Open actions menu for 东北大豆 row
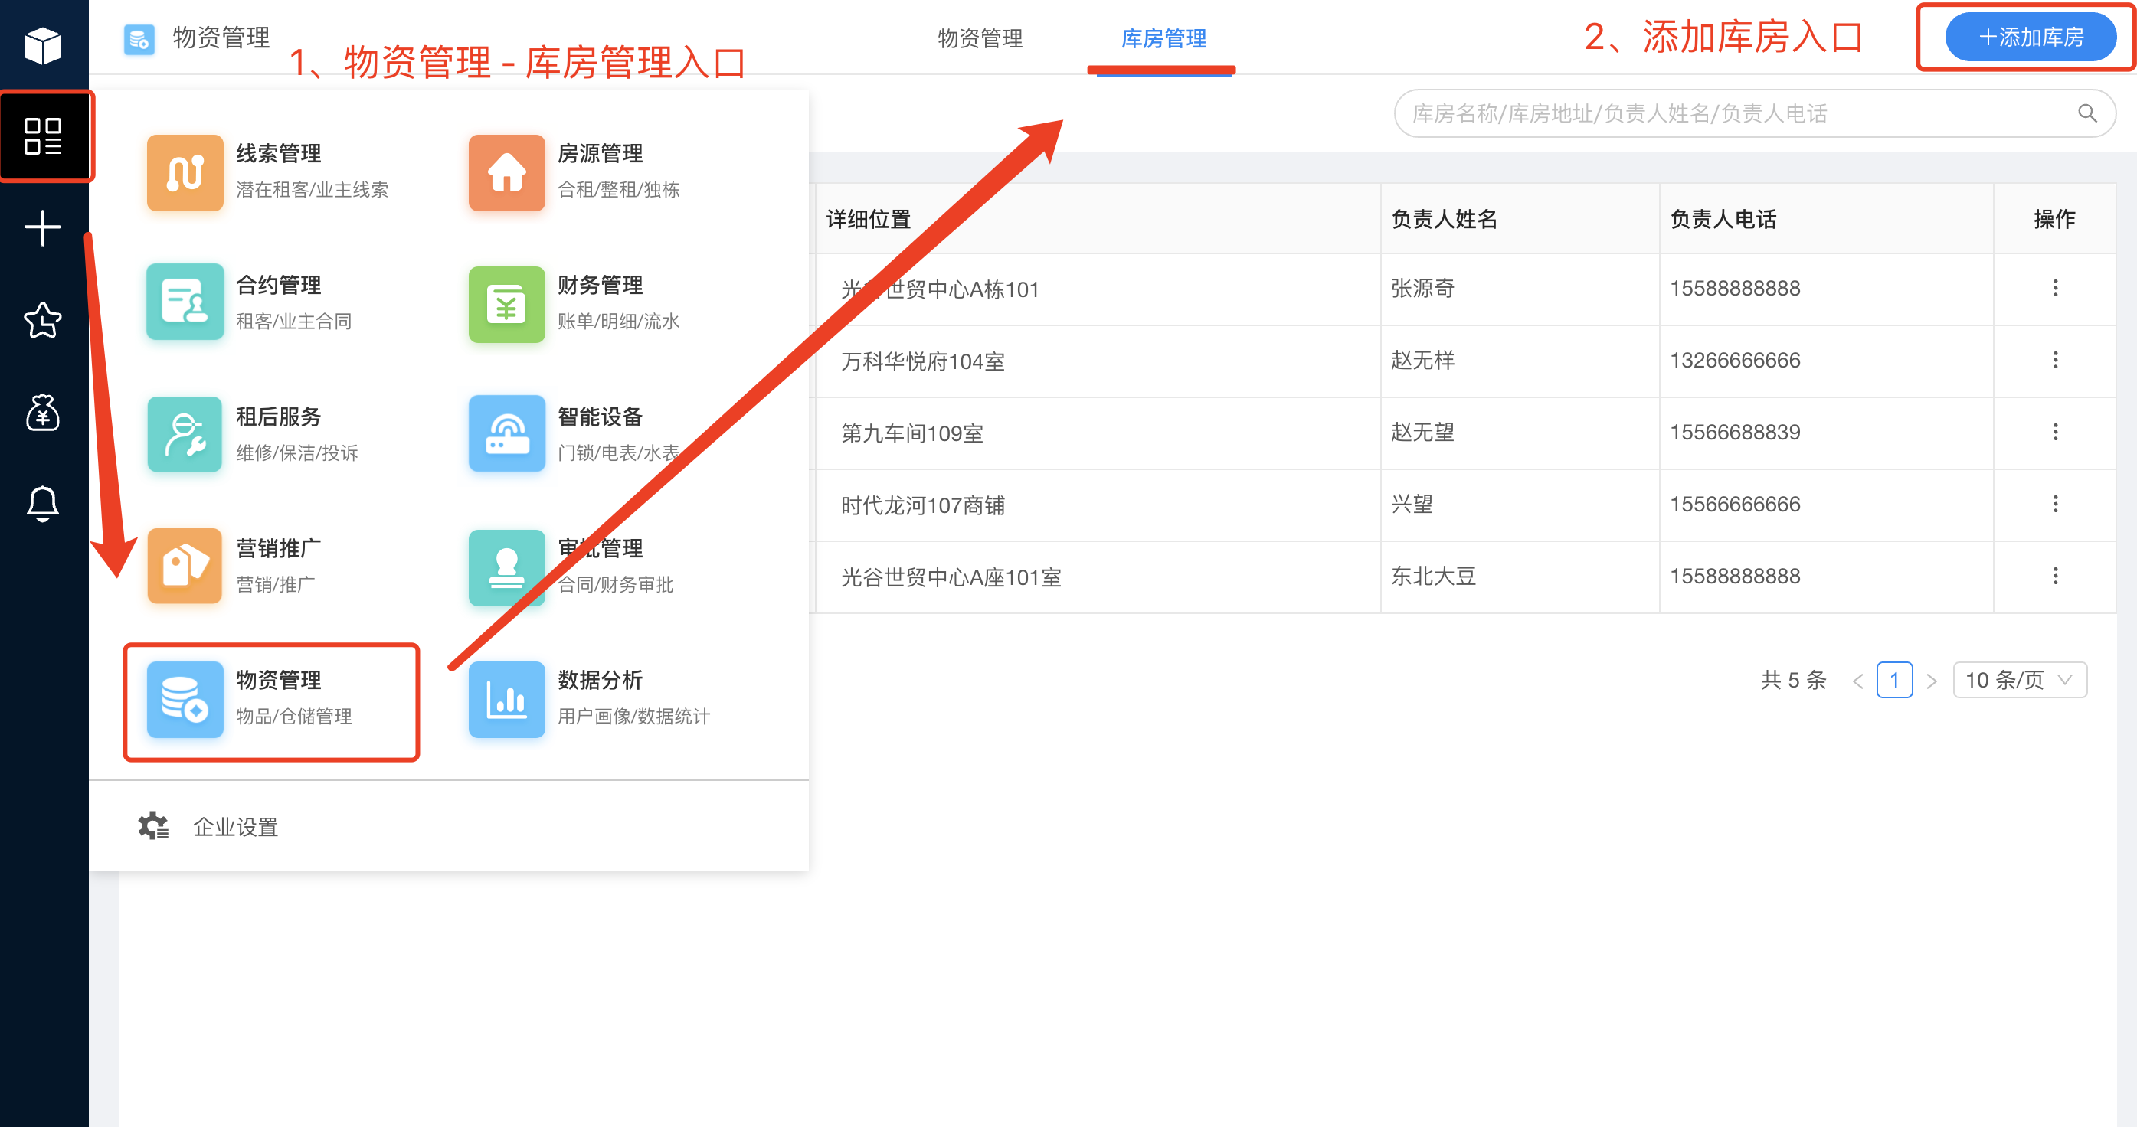The height and width of the screenshot is (1127, 2137). click(2055, 577)
